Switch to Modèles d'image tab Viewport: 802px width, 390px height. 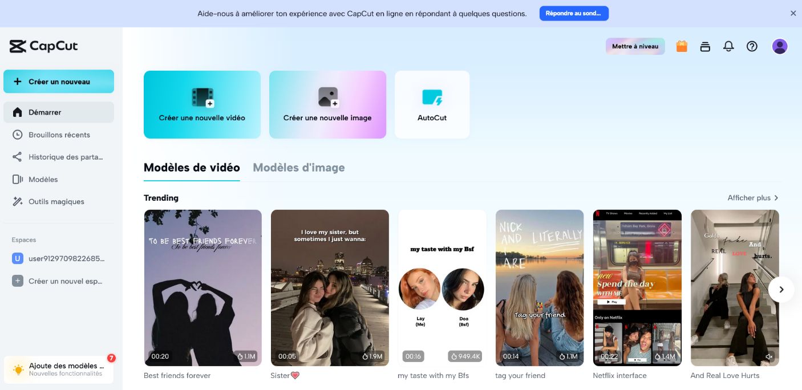pyautogui.click(x=299, y=168)
